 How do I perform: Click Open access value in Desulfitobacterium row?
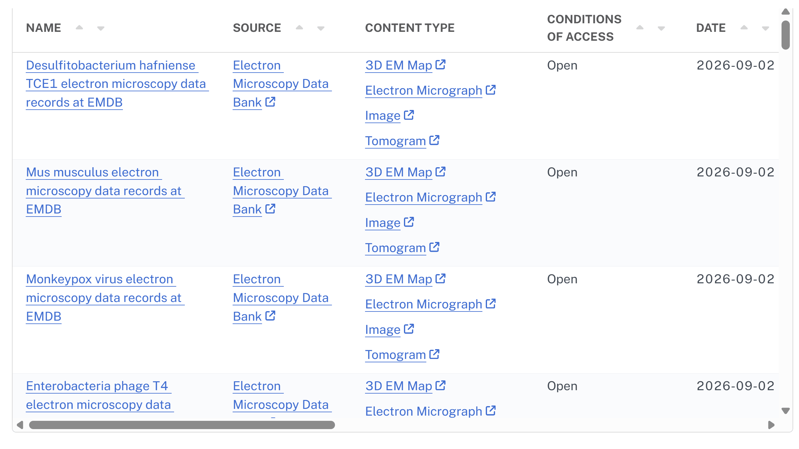562,65
